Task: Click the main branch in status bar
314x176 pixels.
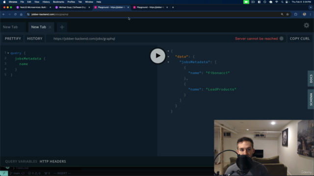Action: click(x=15, y=173)
